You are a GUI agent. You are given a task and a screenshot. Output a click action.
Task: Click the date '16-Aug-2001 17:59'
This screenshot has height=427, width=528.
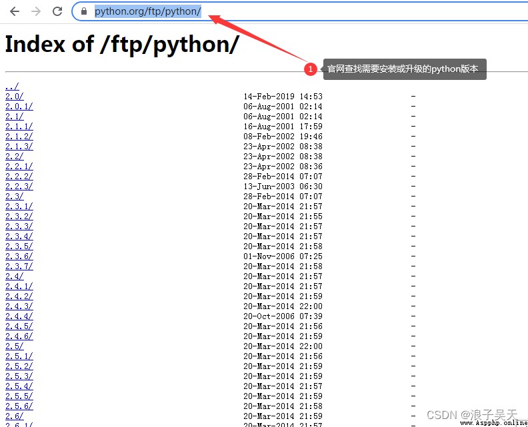[283, 127]
